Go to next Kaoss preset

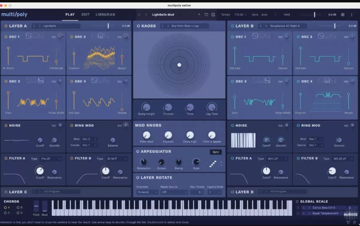(x=169, y=26)
